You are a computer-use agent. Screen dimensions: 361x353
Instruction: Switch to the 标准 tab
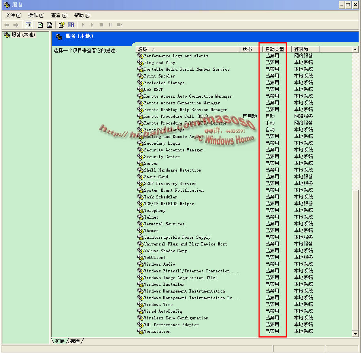[x=75, y=341]
